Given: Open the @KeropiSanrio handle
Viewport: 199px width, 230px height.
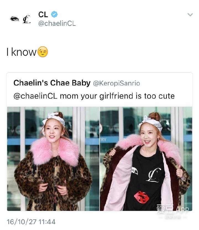Looking at the screenshot, I should (116, 83).
